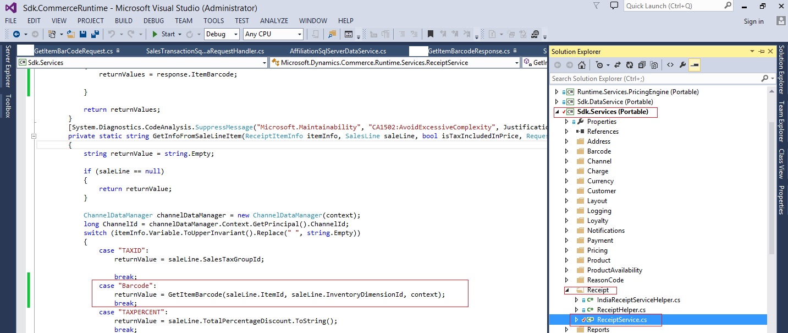Save the current file with the Save icon

83,34
